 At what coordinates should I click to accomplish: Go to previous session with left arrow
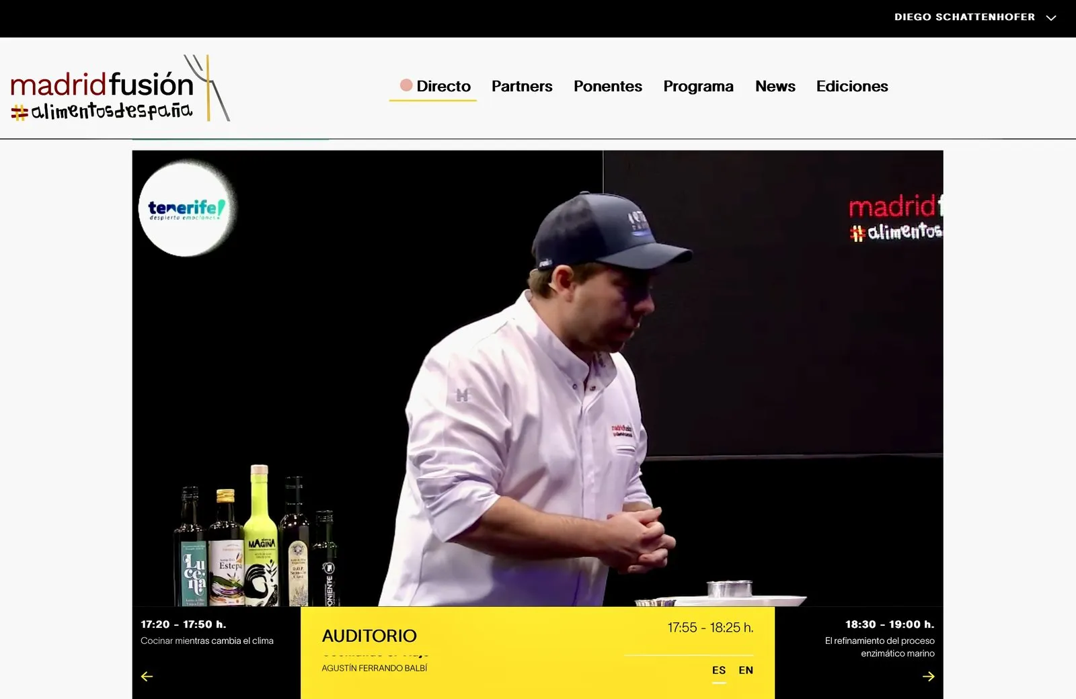tap(147, 676)
